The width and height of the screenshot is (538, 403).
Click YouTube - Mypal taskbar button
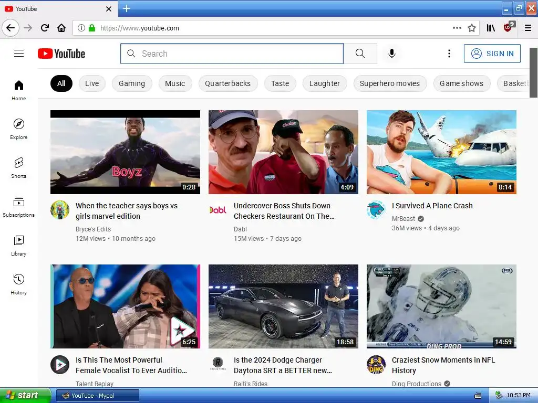point(97,396)
